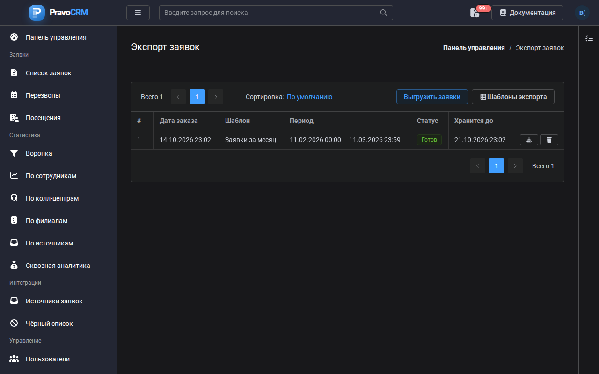Select page 1 in the bottom pagination
The width and height of the screenshot is (599, 374).
point(497,166)
